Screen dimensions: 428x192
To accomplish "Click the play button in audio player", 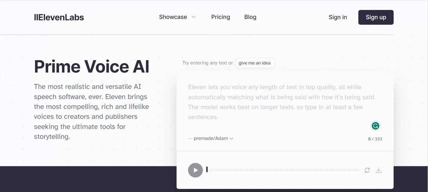I will (x=195, y=170).
